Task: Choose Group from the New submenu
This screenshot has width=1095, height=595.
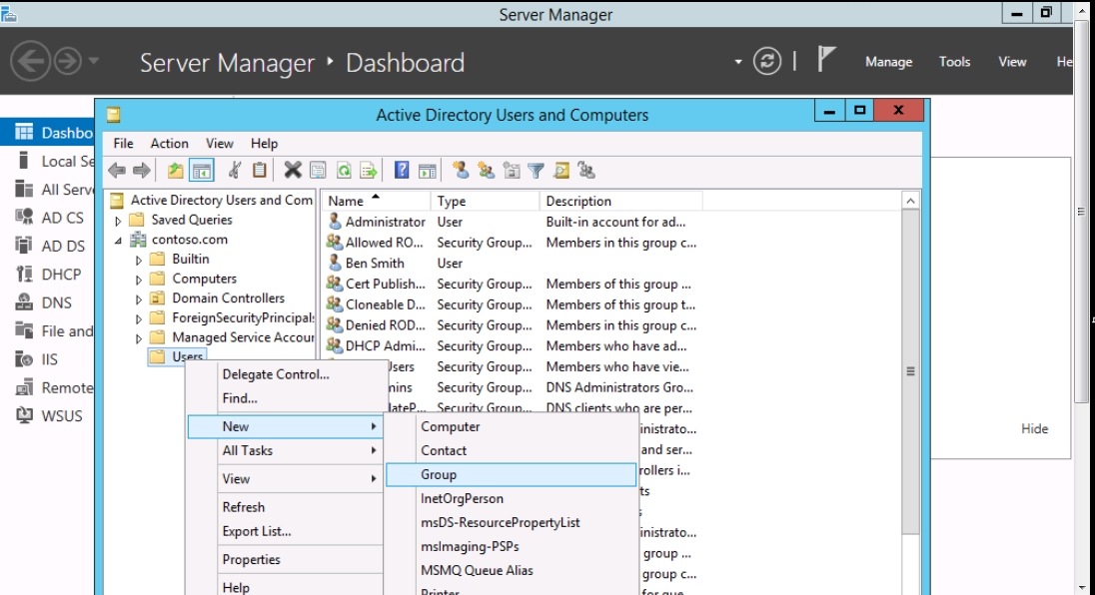Action: pyautogui.click(x=512, y=474)
